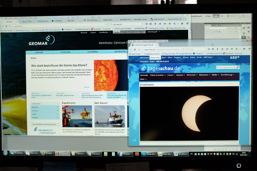Open the Windows Start button
257x171 pixels.
pos(5,153)
